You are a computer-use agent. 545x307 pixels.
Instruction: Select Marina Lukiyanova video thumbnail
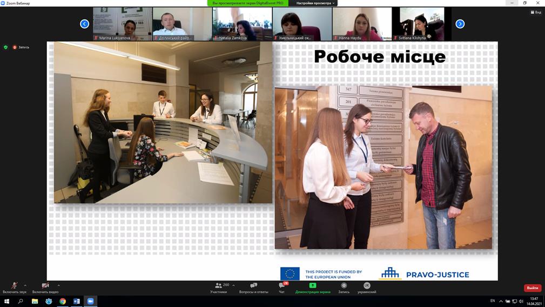122,24
